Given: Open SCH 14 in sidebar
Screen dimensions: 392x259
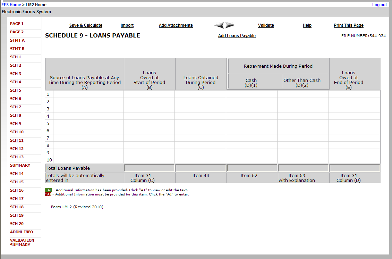Looking at the screenshot, I should coord(17,173).
